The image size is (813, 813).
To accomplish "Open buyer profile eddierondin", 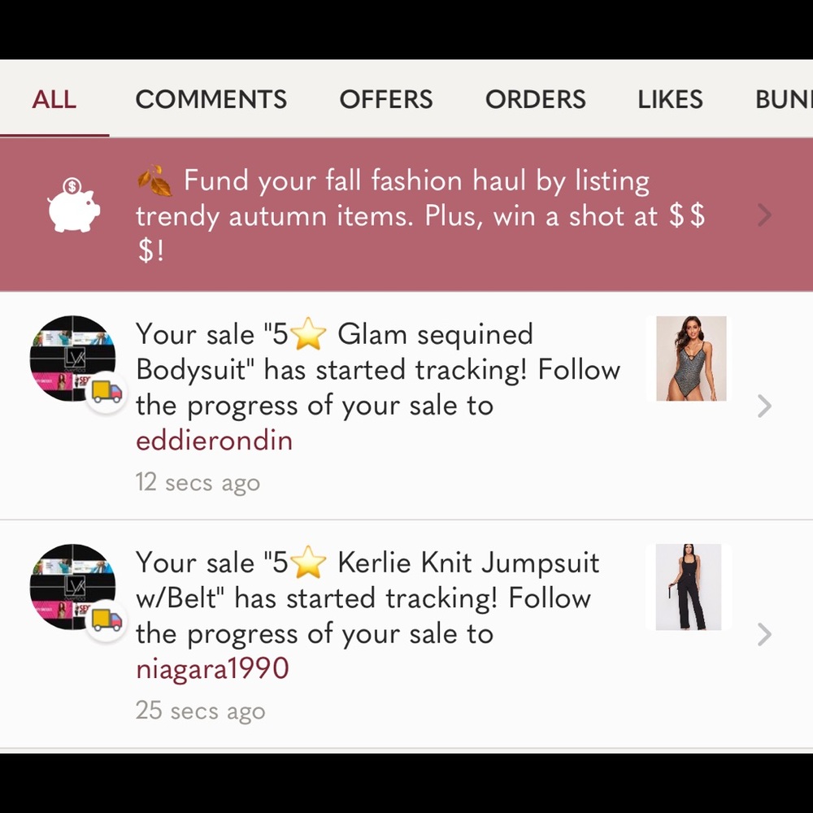I will coord(214,441).
